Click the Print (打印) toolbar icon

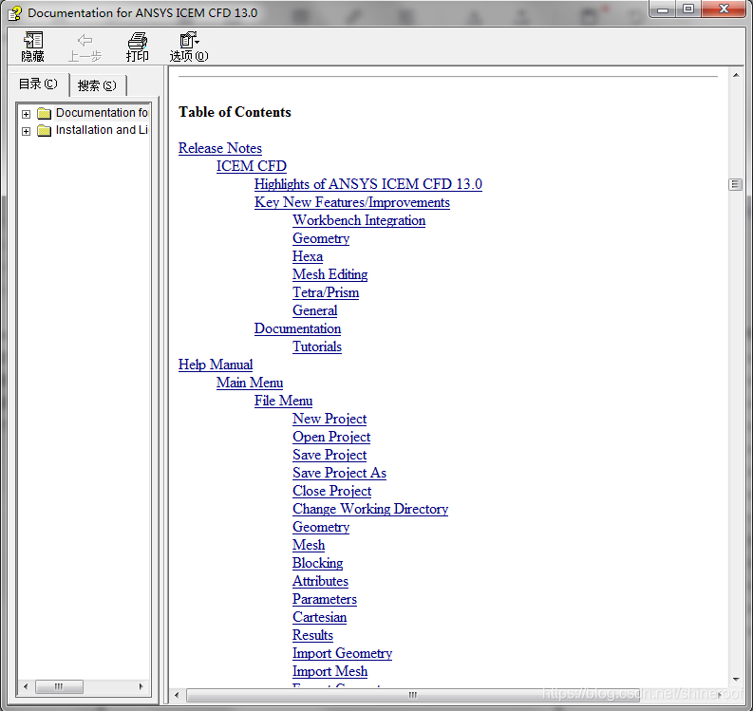click(138, 41)
